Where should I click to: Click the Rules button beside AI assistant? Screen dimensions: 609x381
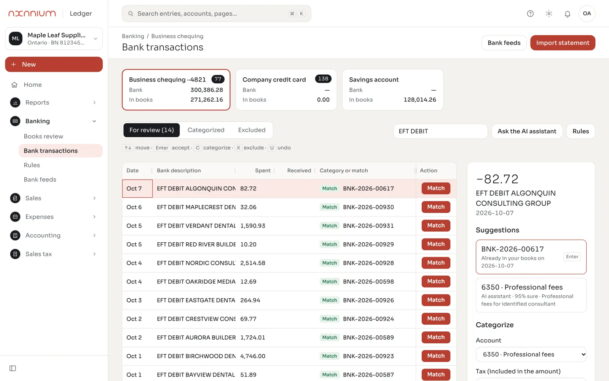coord(580,131)
